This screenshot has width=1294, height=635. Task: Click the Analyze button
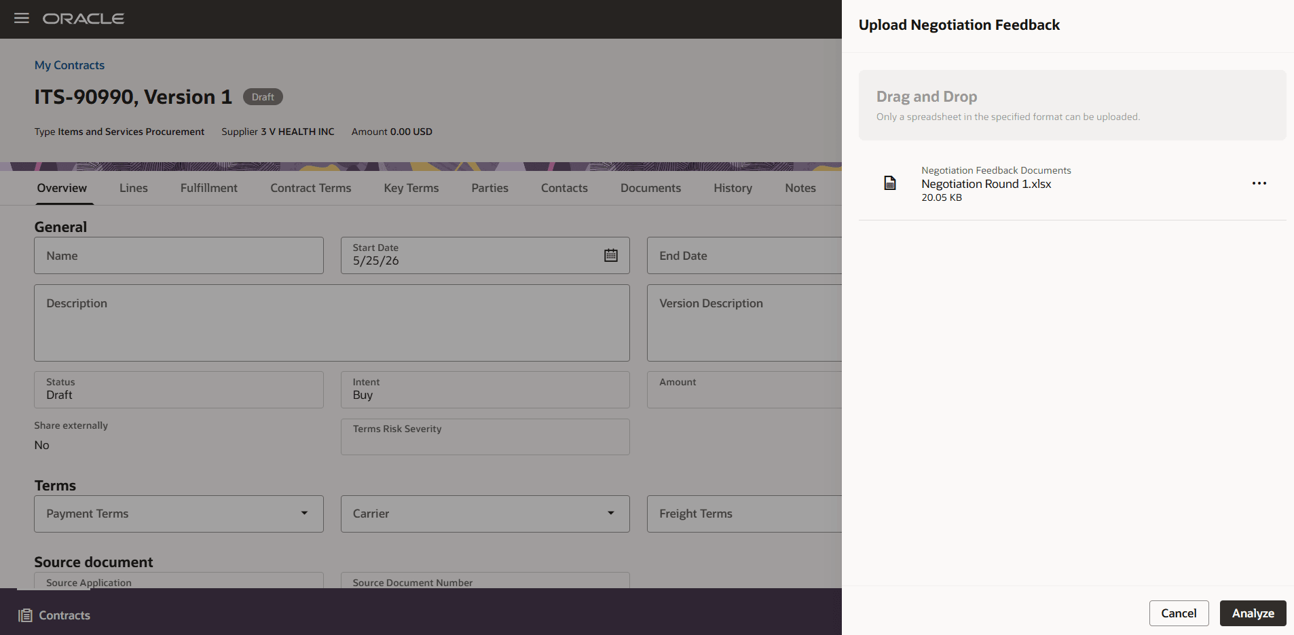[1253, 613]
